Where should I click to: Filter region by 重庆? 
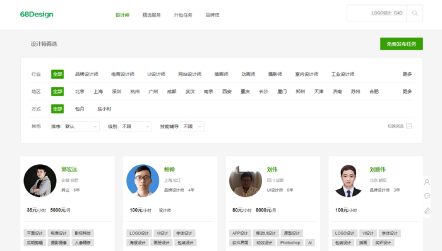tap(245, 91)
